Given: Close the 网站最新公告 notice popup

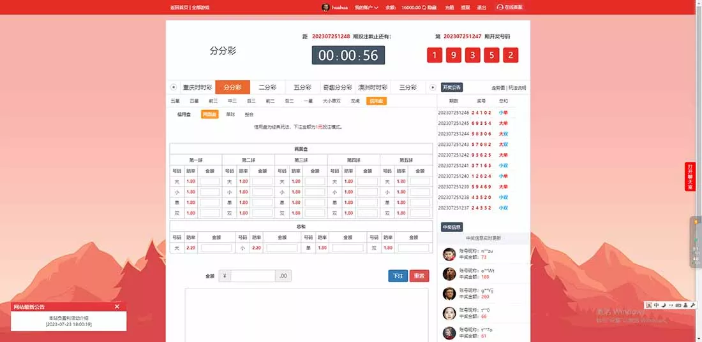Looking at the screenshot, I should [117, 306].
